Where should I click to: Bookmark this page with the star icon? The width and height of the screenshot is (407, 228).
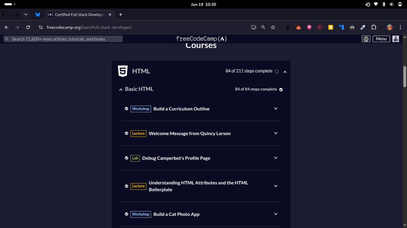pos(273,27)
